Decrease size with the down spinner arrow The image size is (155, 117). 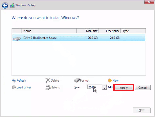[x=104, y=89]
